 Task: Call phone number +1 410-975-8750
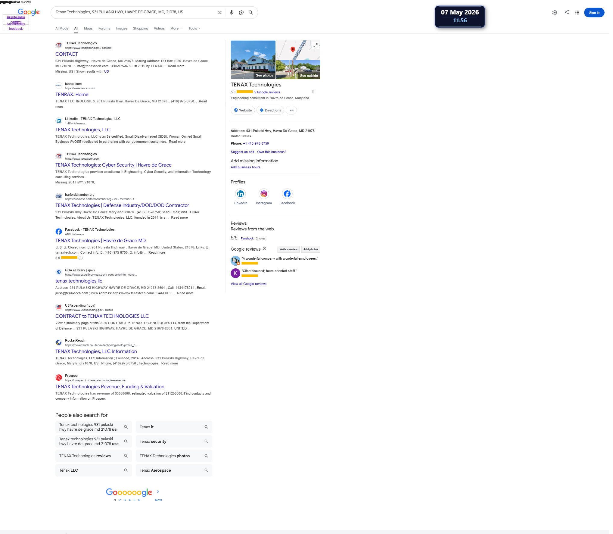[x=256, y=144]
